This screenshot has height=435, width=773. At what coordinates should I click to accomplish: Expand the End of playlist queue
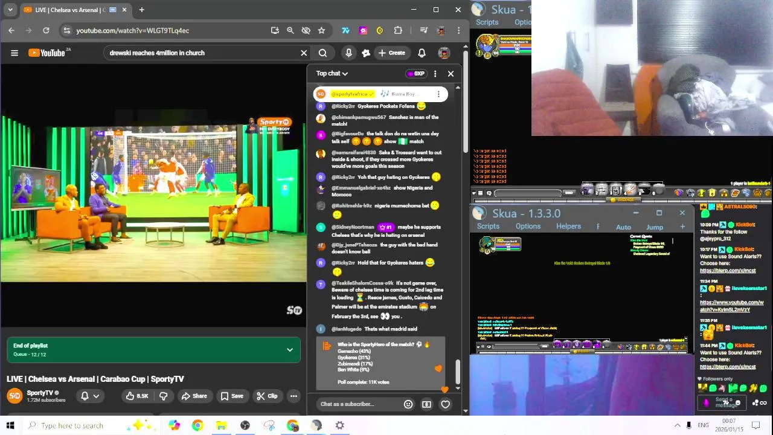[290, 350]
